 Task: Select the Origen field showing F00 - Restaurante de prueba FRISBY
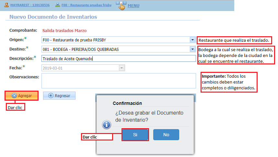(119, 40)
